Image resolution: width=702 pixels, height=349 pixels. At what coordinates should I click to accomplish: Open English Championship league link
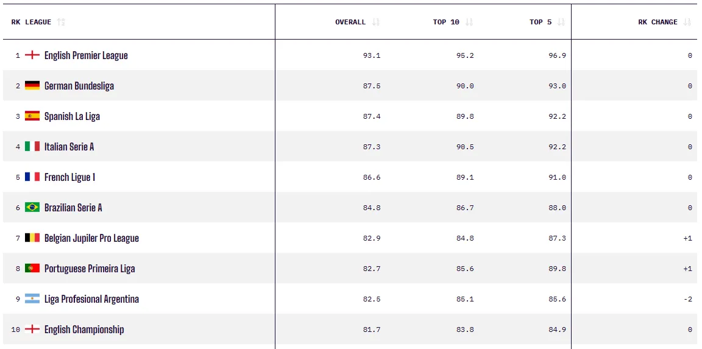click(x=84, y=330)
